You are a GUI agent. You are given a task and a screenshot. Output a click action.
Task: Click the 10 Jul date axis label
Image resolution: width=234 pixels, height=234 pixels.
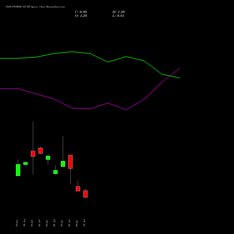coord(84,223)
